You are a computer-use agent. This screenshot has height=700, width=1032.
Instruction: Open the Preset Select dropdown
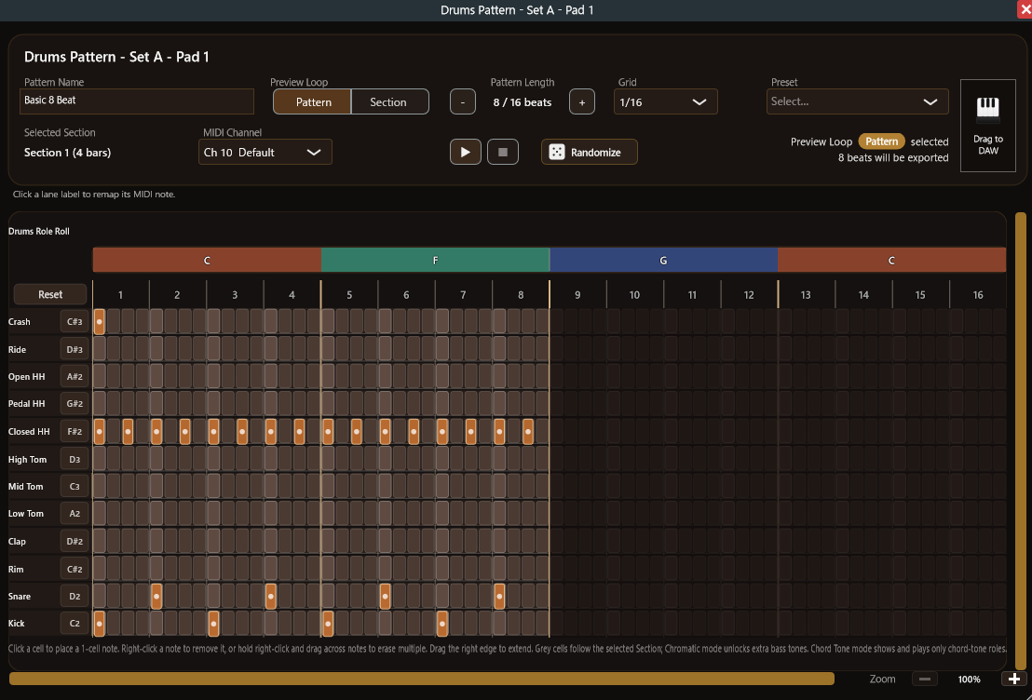tap(858, 102)
